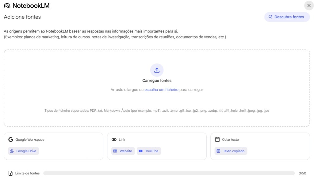This screenshot has height=179, width=314.
Task: Click the 'Colar texto' card title
Action: pos(230,139)
